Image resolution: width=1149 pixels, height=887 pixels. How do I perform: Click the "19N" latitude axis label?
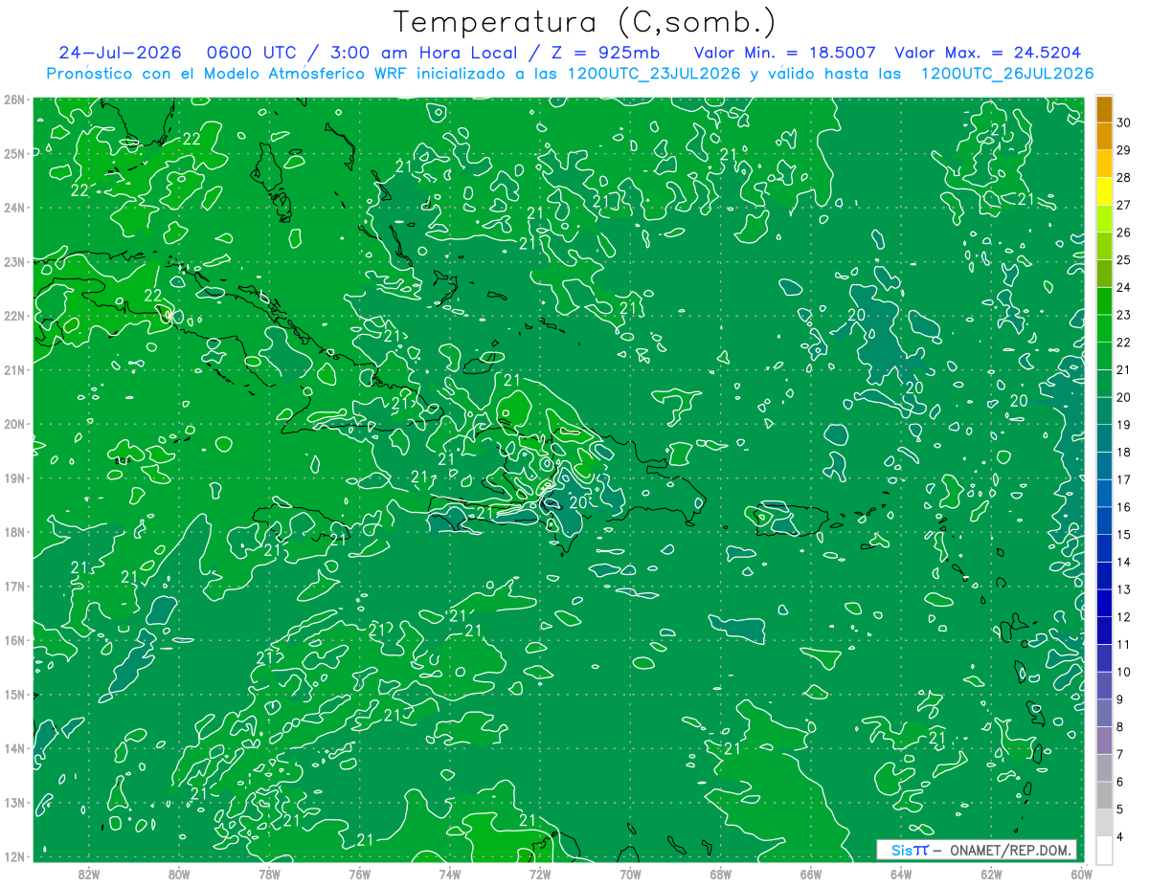tap(14, 477)
